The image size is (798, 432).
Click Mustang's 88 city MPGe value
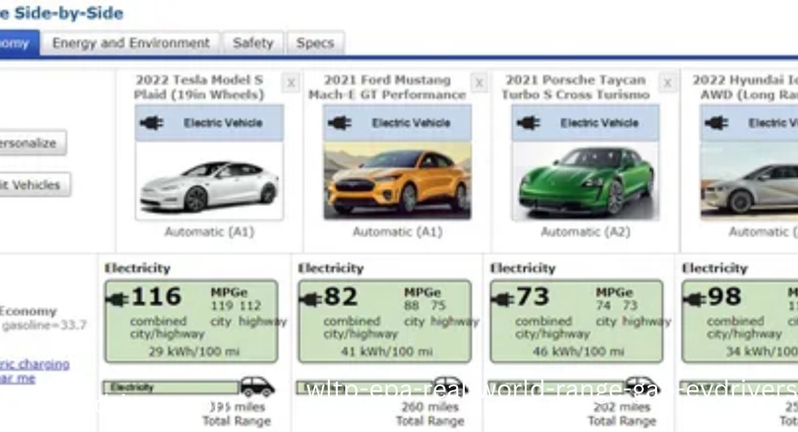[412, 306]
